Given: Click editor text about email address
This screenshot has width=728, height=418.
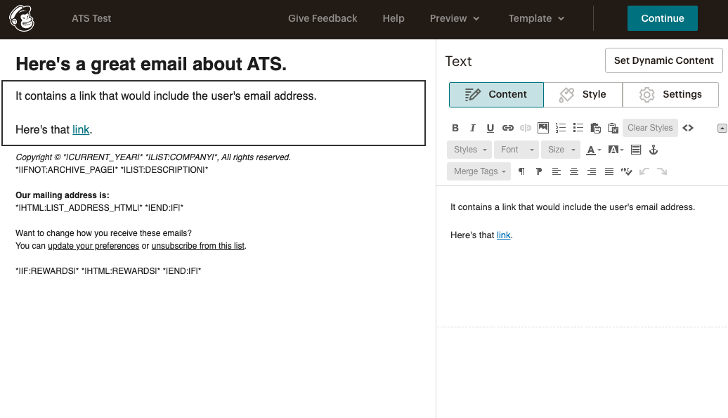Looking at the screenshot, I should pyautogui.click(x=573, y=207).
